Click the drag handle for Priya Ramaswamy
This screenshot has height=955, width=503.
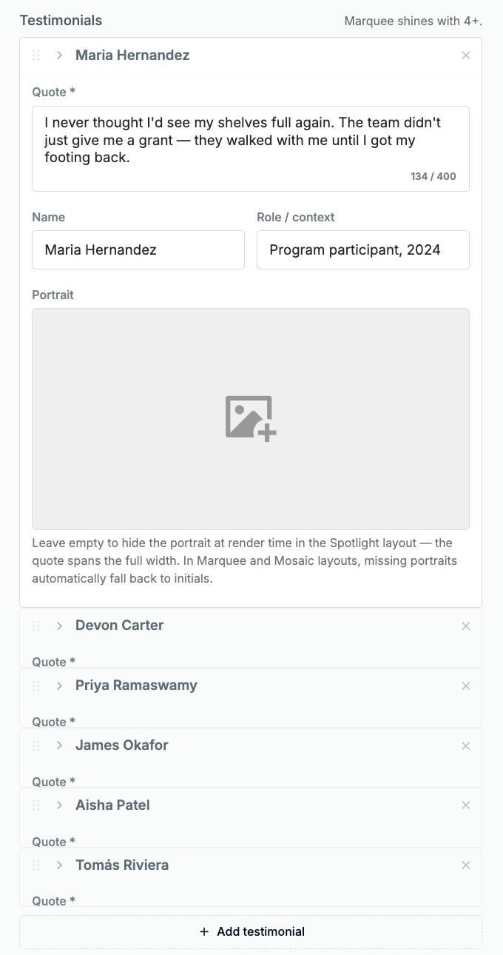pyautogui.click(x=36, y=686)
